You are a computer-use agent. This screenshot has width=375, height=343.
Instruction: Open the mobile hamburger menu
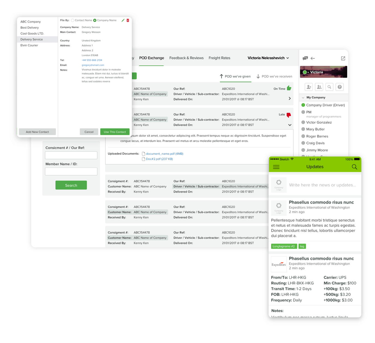(x=276, y=167)
